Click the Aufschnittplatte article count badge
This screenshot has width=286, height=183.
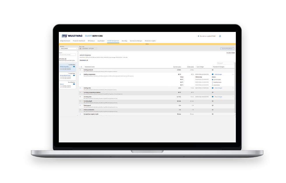point(74,66)
